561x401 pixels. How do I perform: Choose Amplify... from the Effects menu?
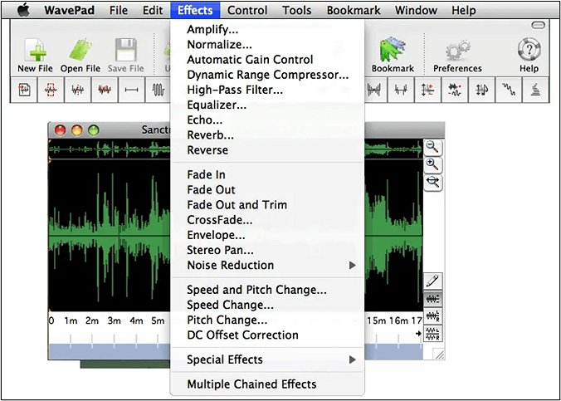tap(267, 29)
